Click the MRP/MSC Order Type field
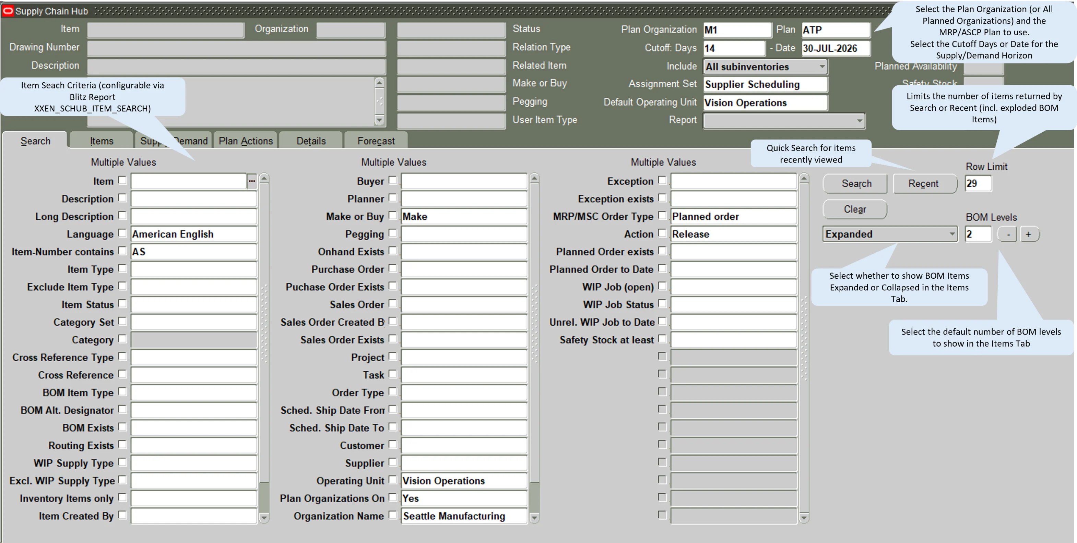1077x543 pixels. pyautogui.click(x=733, y=217)
